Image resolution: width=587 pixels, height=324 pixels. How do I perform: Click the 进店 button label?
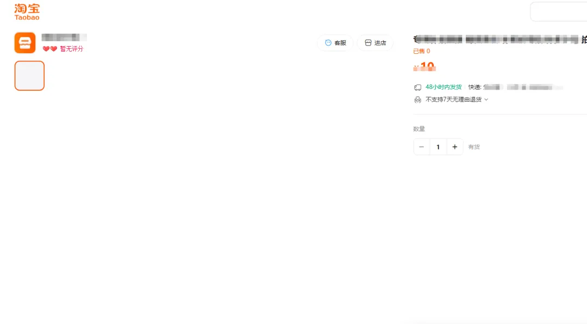tap(380, 43)
